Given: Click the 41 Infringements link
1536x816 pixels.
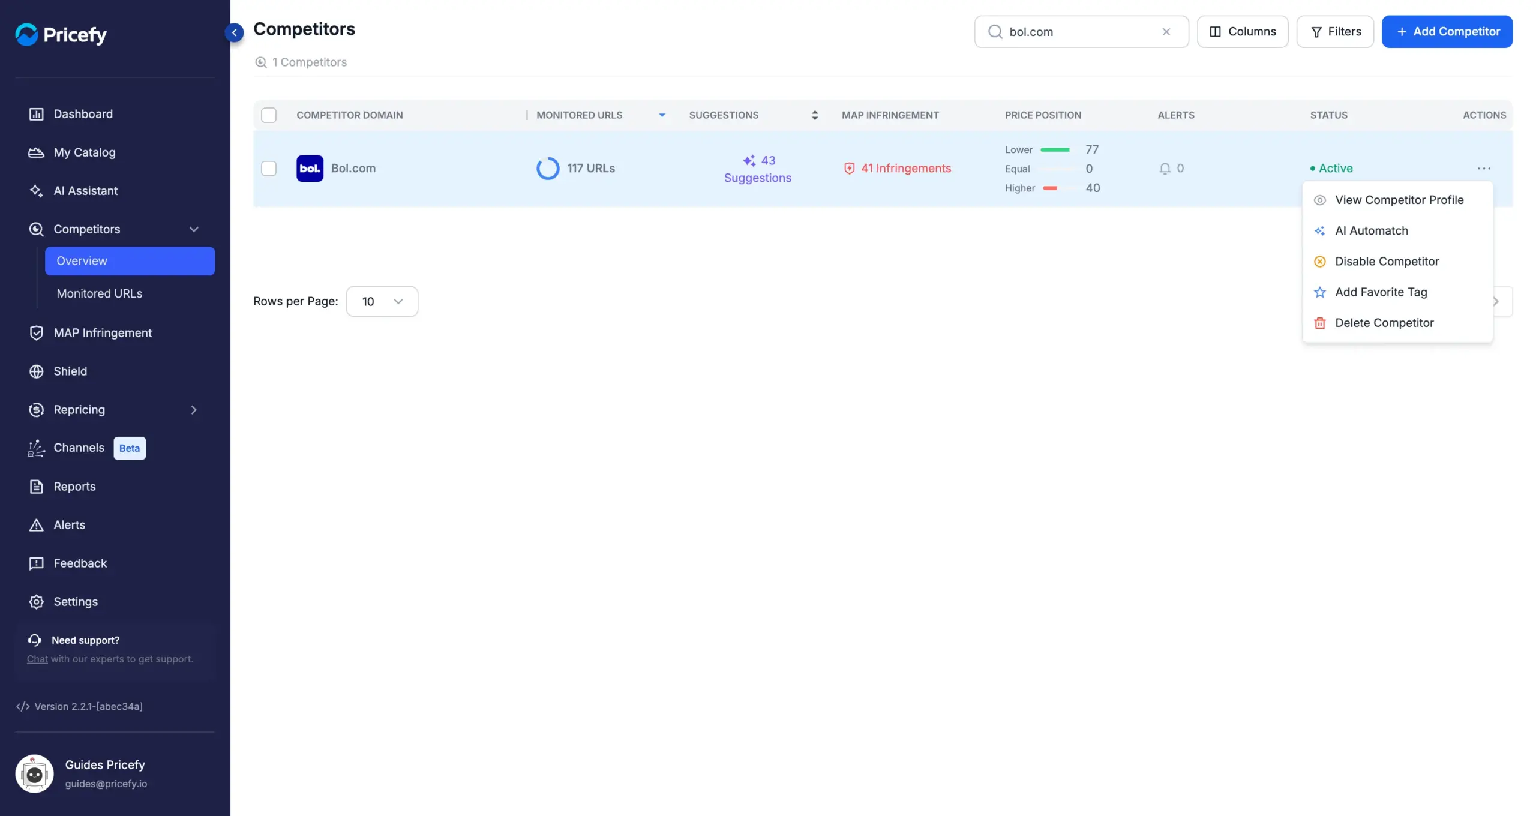Looking at the screenshot, I should pos(898,169).
